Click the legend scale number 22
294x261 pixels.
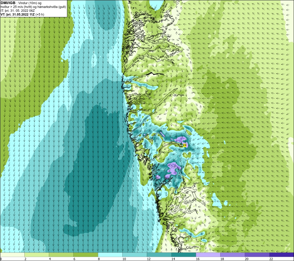tap(271, 259)
